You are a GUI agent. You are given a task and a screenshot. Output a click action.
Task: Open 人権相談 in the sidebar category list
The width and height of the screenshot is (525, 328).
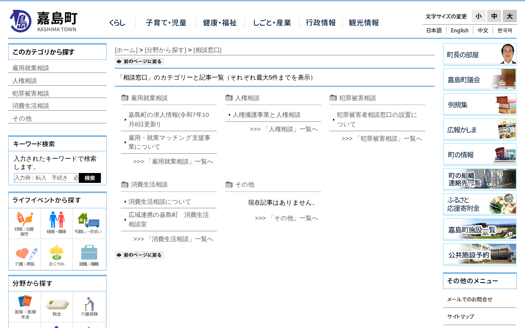[25, 81]
